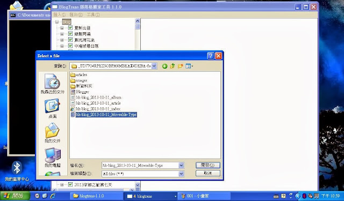Image resolution: width=344 pixels, height=201 pixels.
Task: Toggle the second checked item under the Blog tree
Action: click(70, 34)
